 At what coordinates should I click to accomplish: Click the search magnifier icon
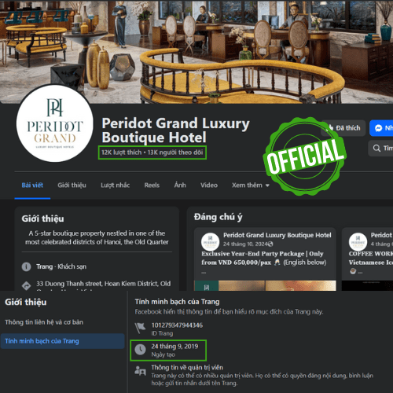(376, 148)
